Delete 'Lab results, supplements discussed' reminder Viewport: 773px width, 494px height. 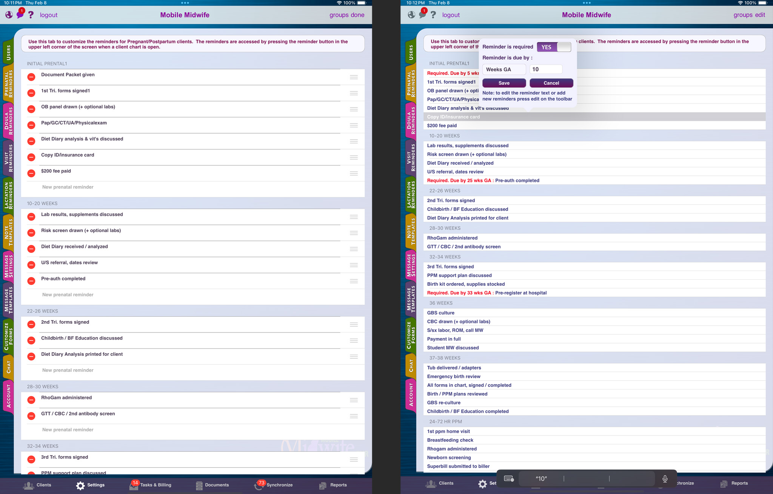pyautogui.click(x=31, y=217)
